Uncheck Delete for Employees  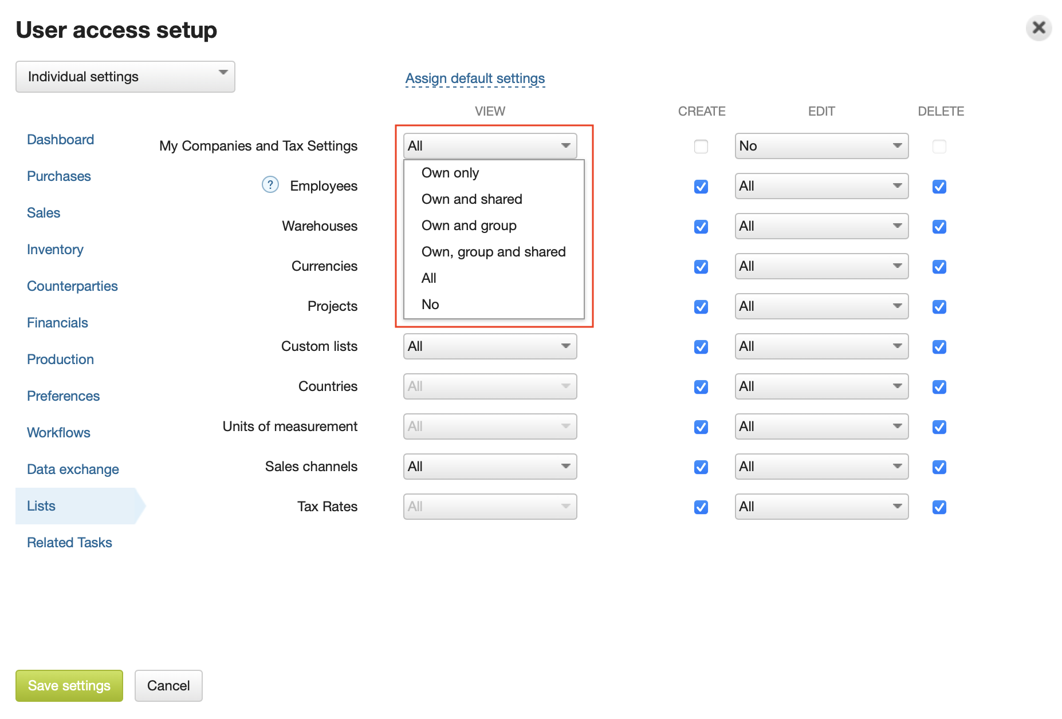pos(939,187)
